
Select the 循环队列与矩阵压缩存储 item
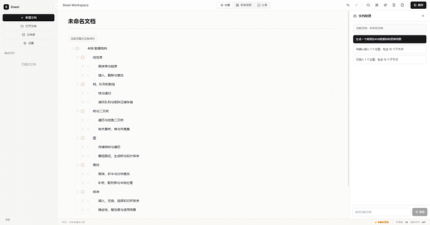pyautogui.click(x=115, y=102)
